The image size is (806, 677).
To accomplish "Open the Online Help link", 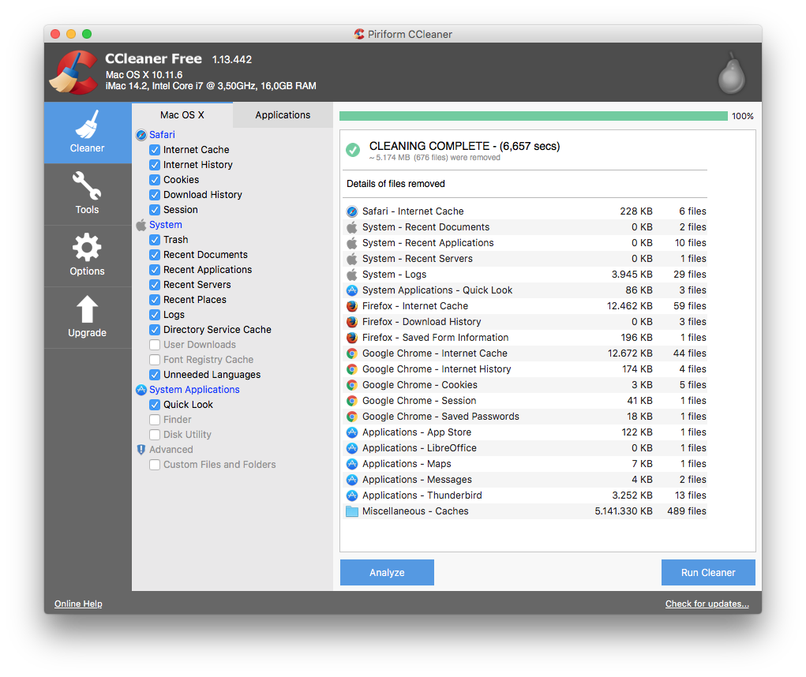I will [77, 604].
